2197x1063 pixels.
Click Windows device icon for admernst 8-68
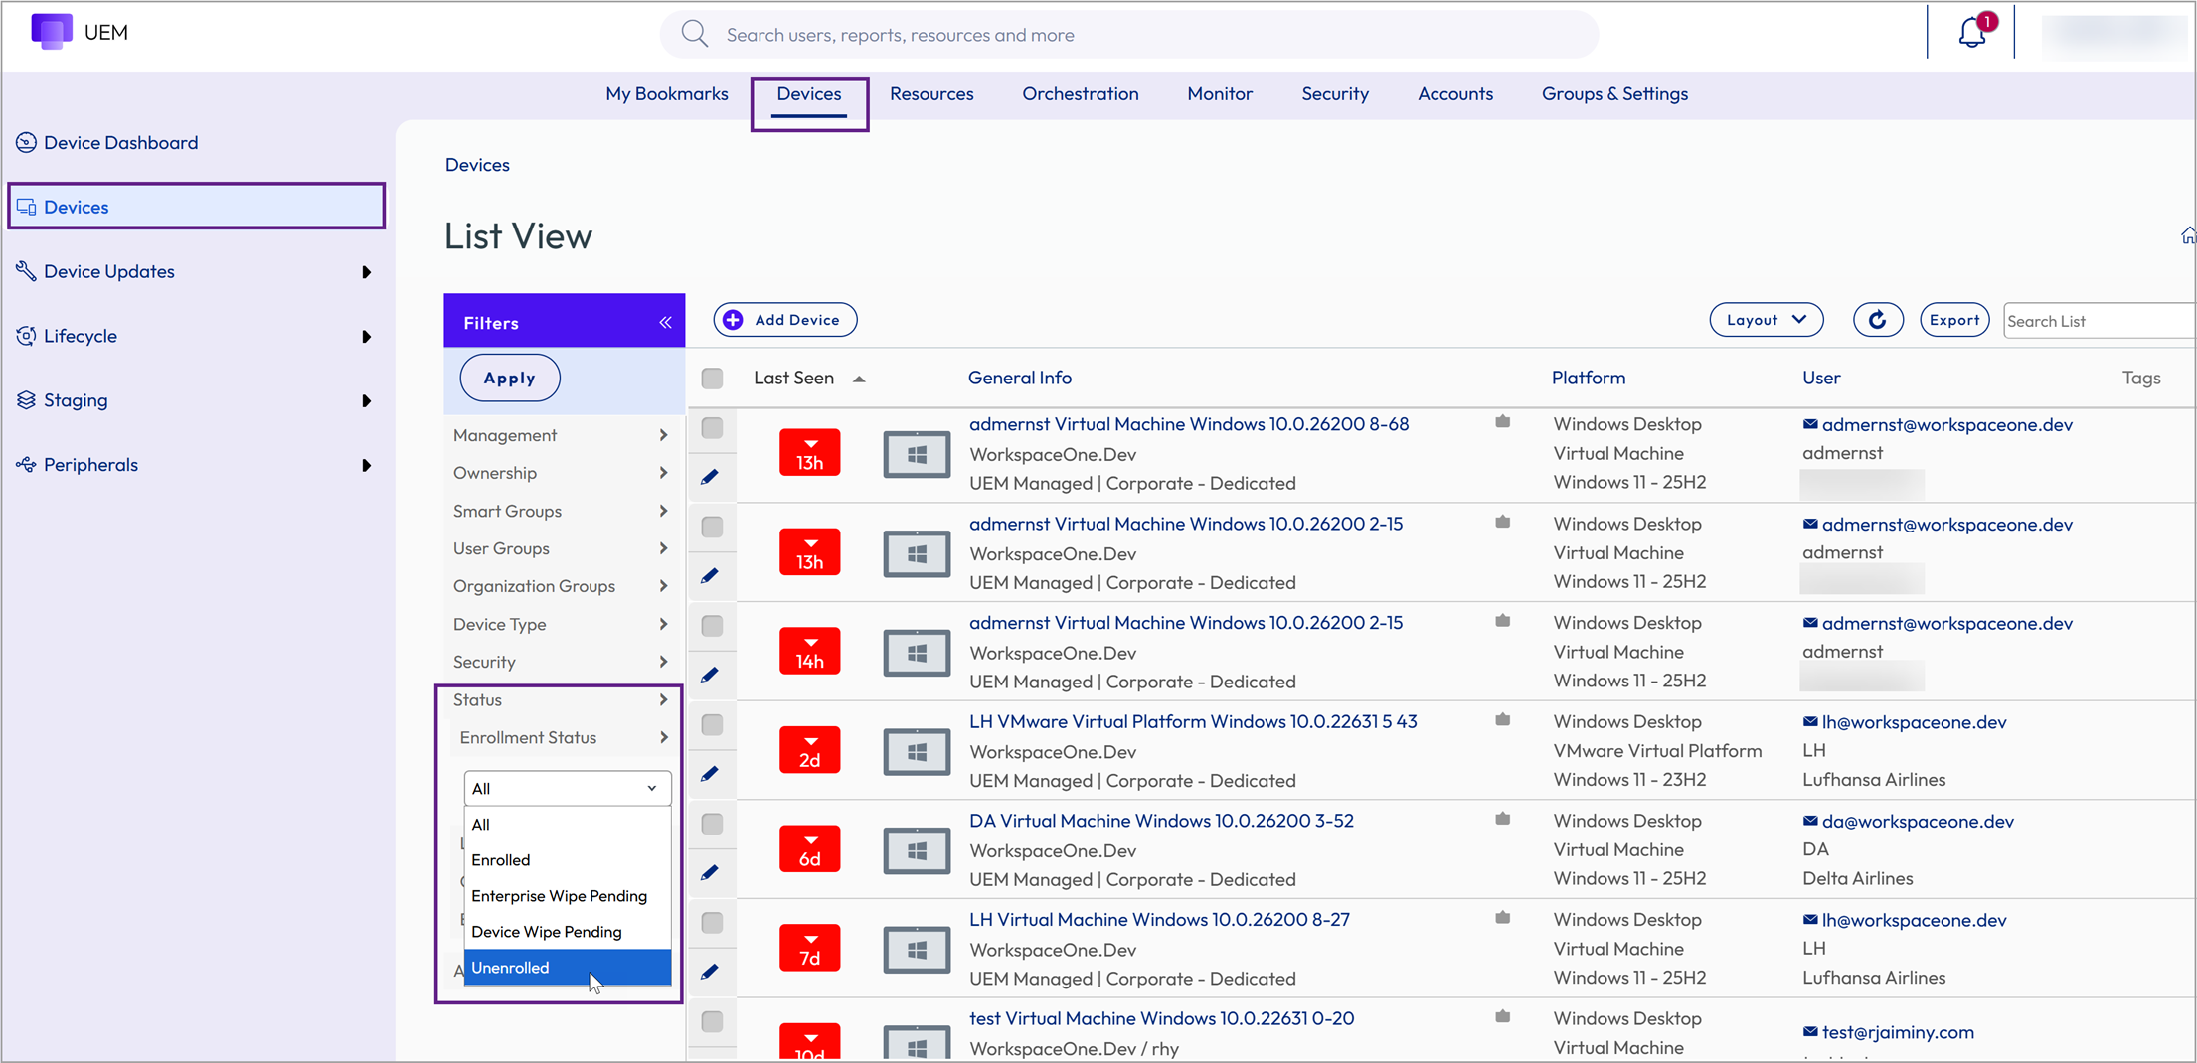point(917,454)
